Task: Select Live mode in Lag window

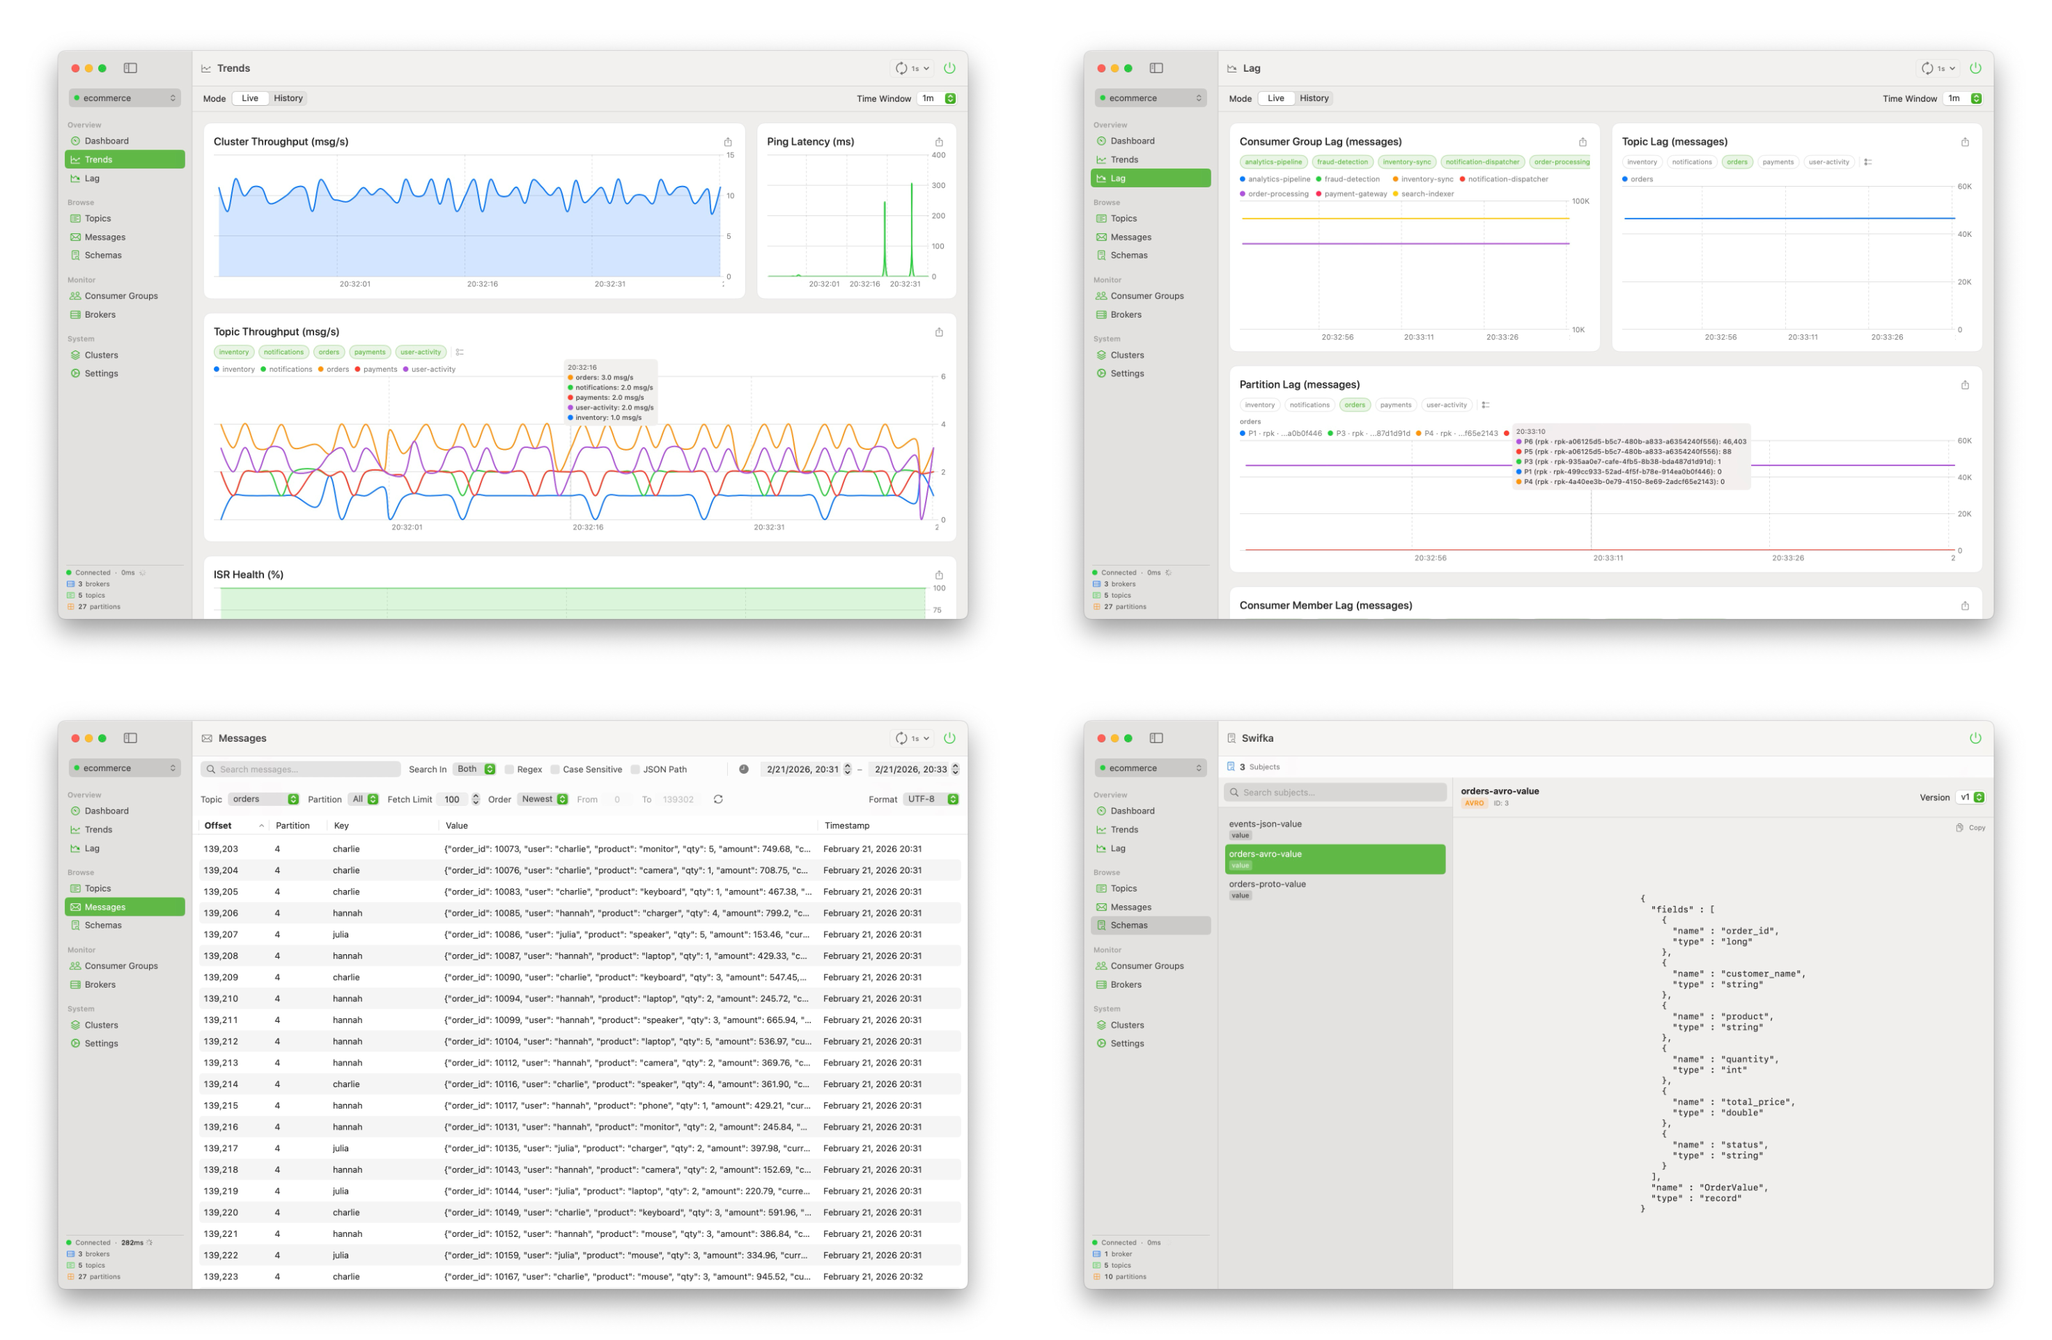Action: 1276,98
